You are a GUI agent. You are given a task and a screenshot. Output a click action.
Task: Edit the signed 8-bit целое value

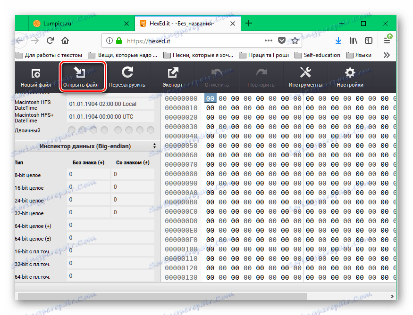(133, 174)
